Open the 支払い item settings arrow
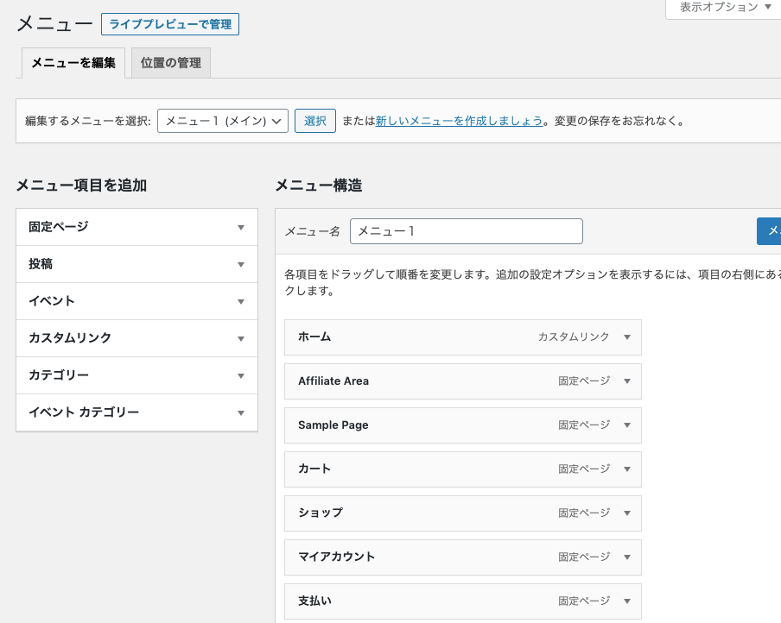 (x=627, y=601)
